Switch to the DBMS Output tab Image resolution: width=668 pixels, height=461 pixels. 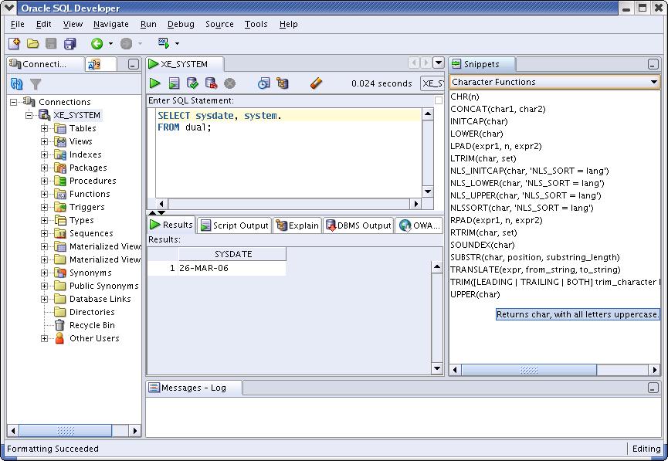pos(358,225)
